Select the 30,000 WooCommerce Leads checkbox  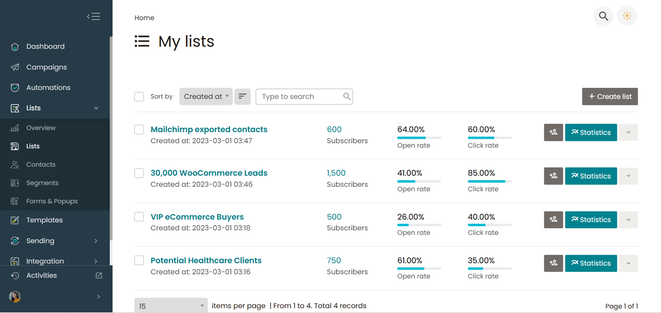[139, 173]
